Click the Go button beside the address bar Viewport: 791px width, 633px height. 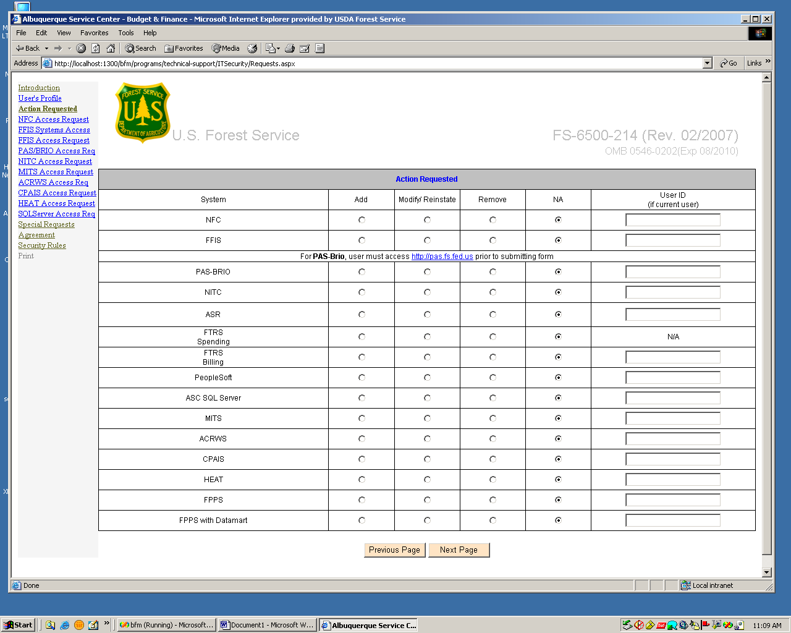point(729,63)
